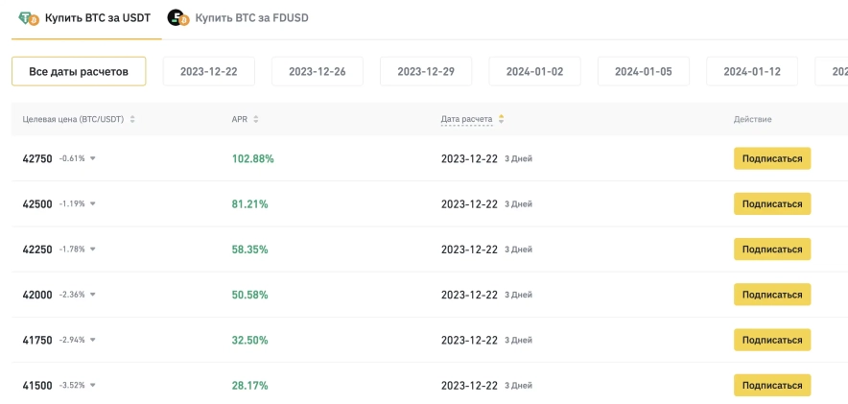Open dropdown arrow beside 41500 price

pyautogui.click(x=93, y=386)
